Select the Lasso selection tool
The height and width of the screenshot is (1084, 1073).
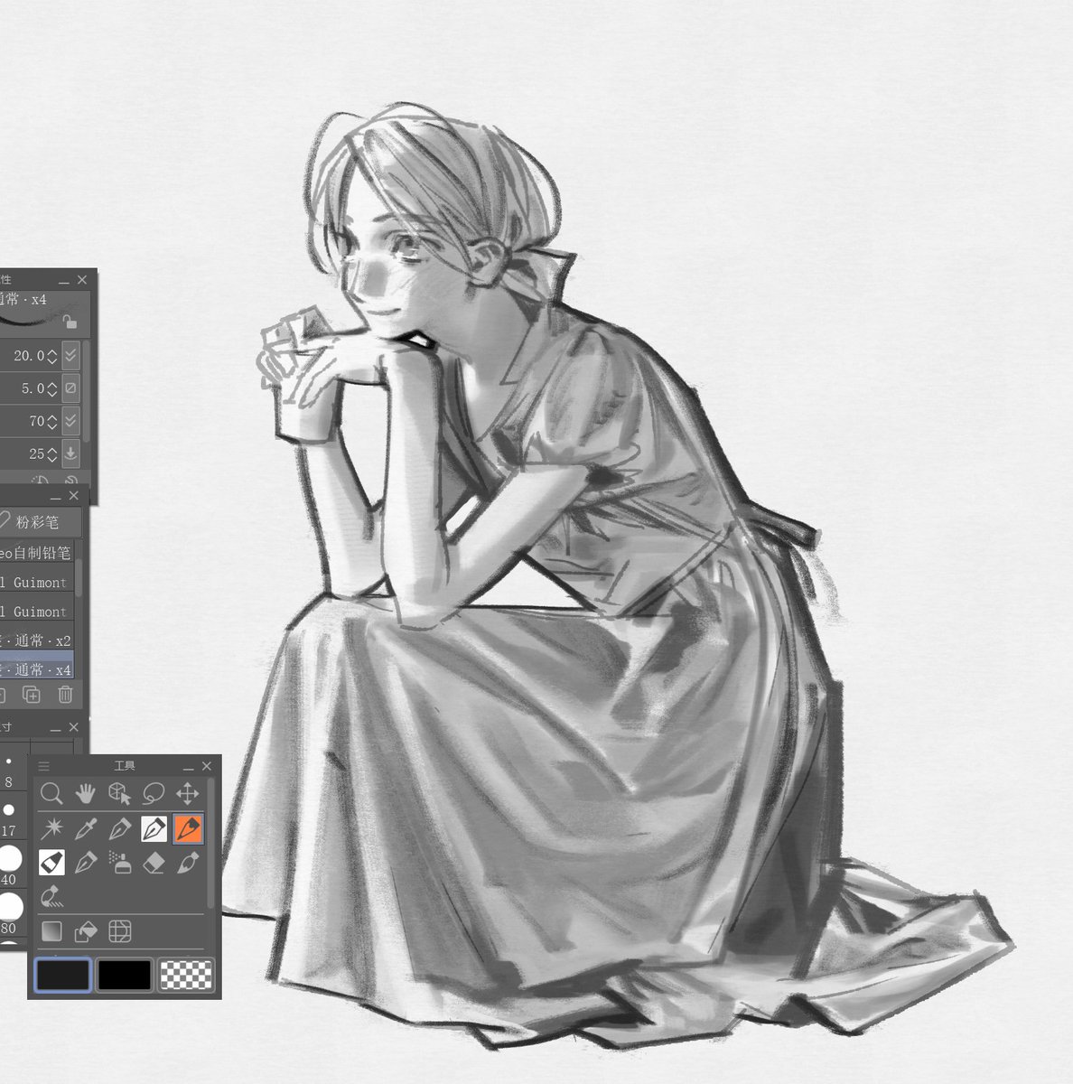(154, 794)
